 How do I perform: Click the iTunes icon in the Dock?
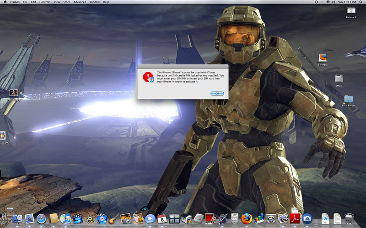click(x=65, y=219)
